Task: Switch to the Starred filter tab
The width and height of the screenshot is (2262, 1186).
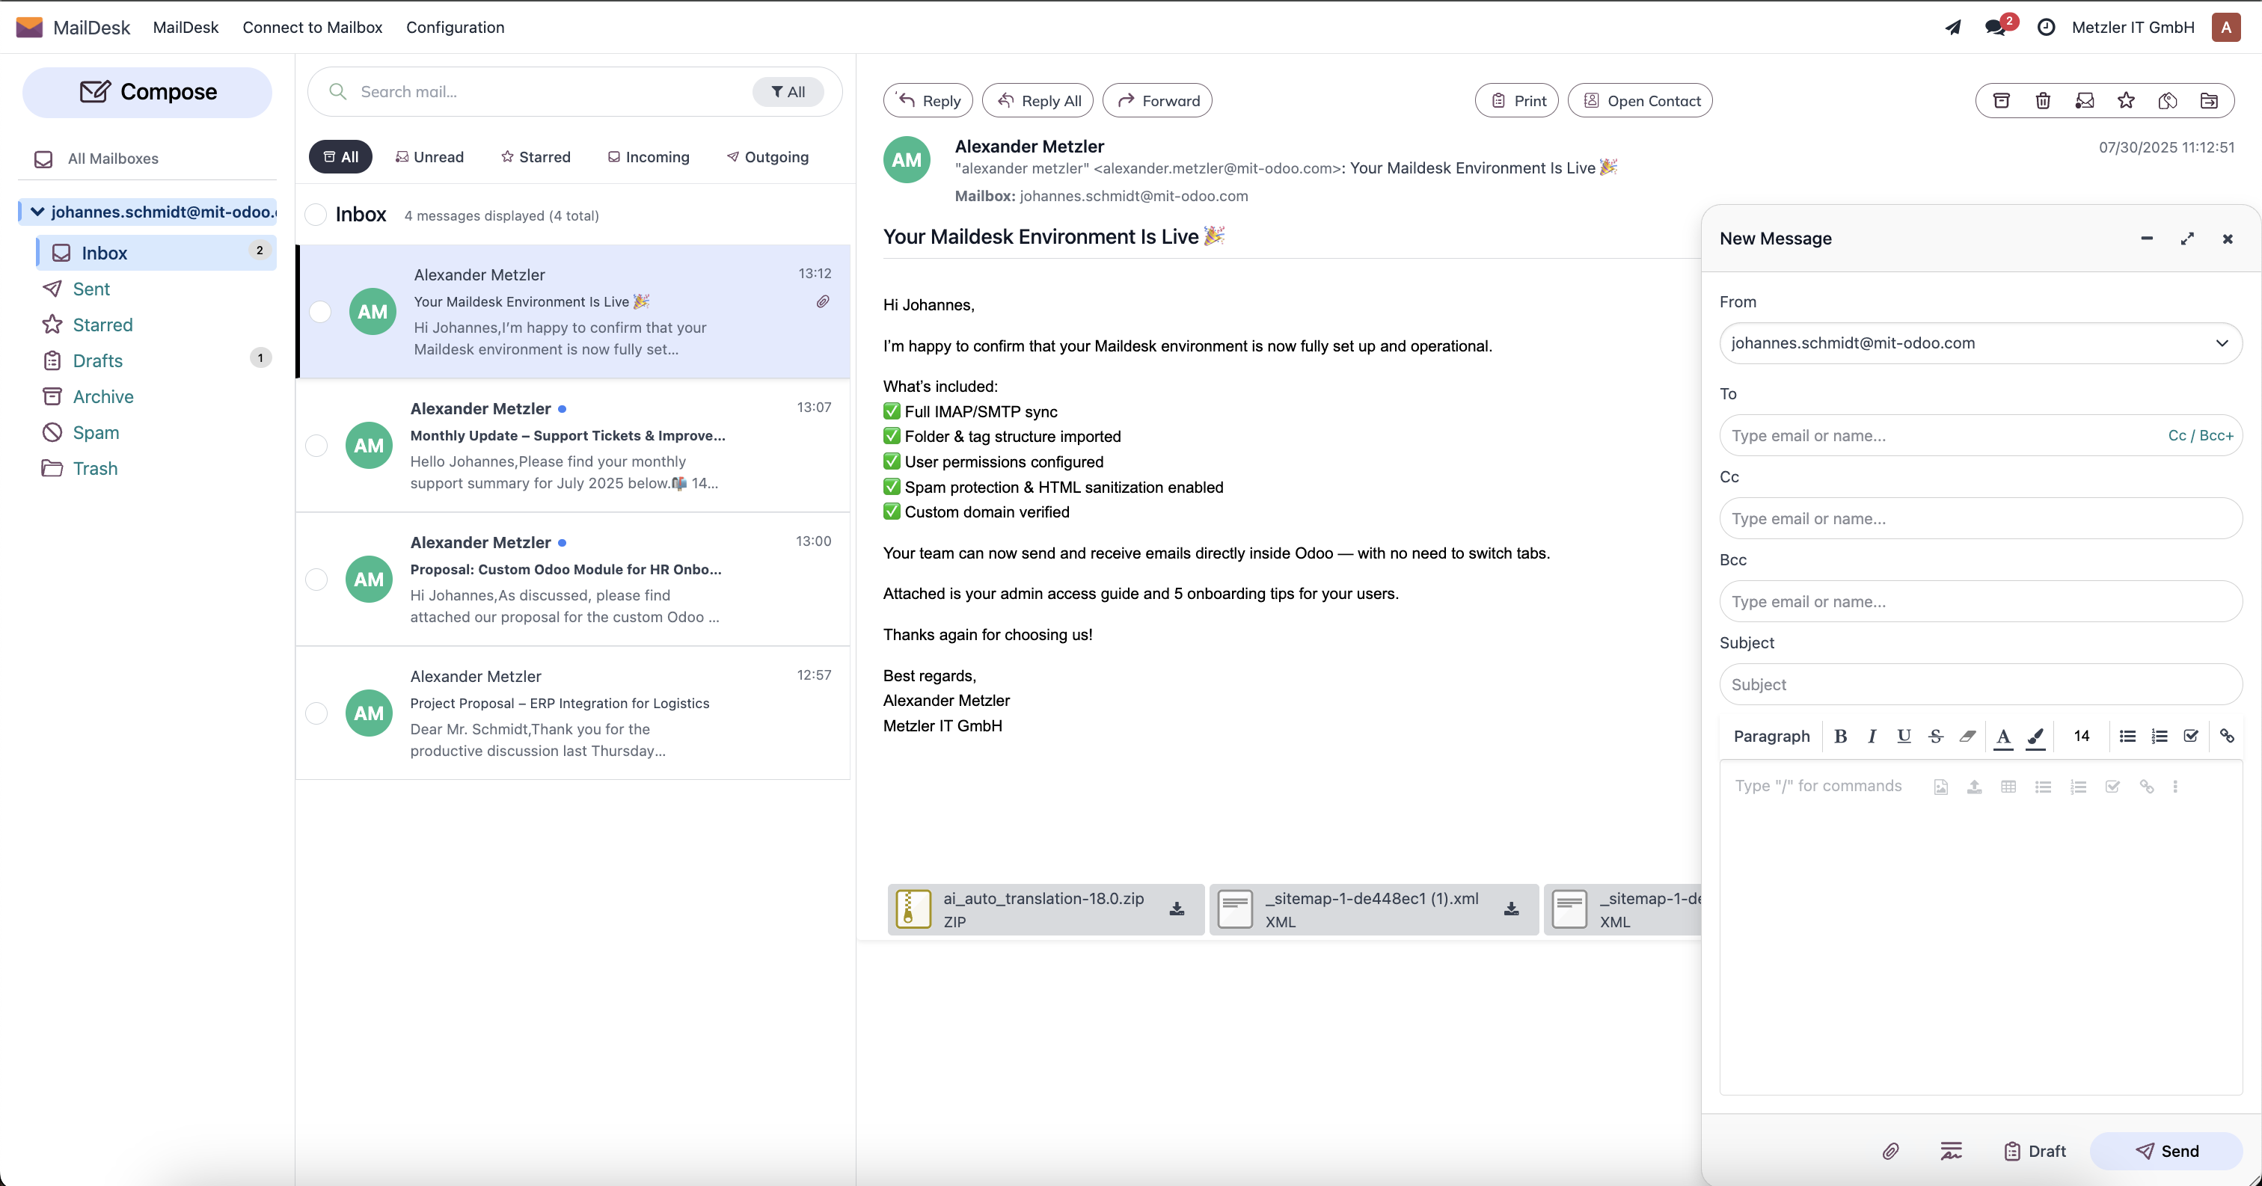Action: click(536, 156)
